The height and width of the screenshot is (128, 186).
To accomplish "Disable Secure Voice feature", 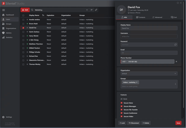I will pos(121,103).
